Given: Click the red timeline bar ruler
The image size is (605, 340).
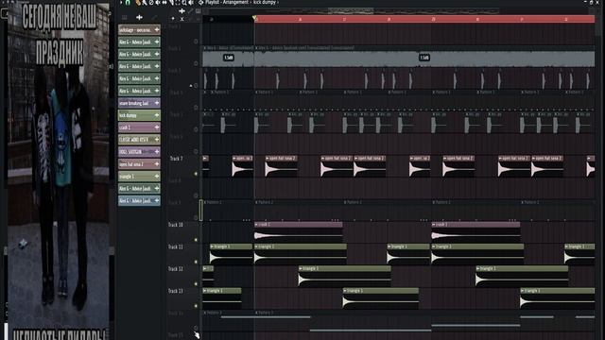Looking at the screenshot, I should (424, 19).
